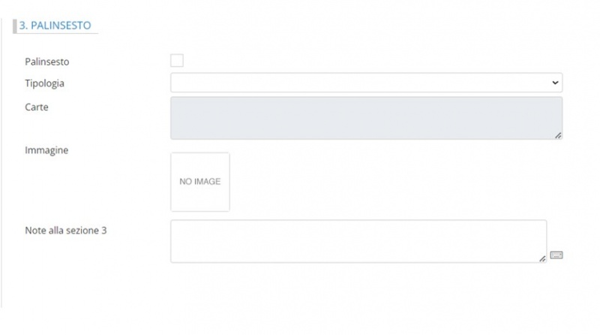The width and height of the screenshot is (600, 335).
Task: Click gray marker bar beside section title
Action: (x=14, y=26)
